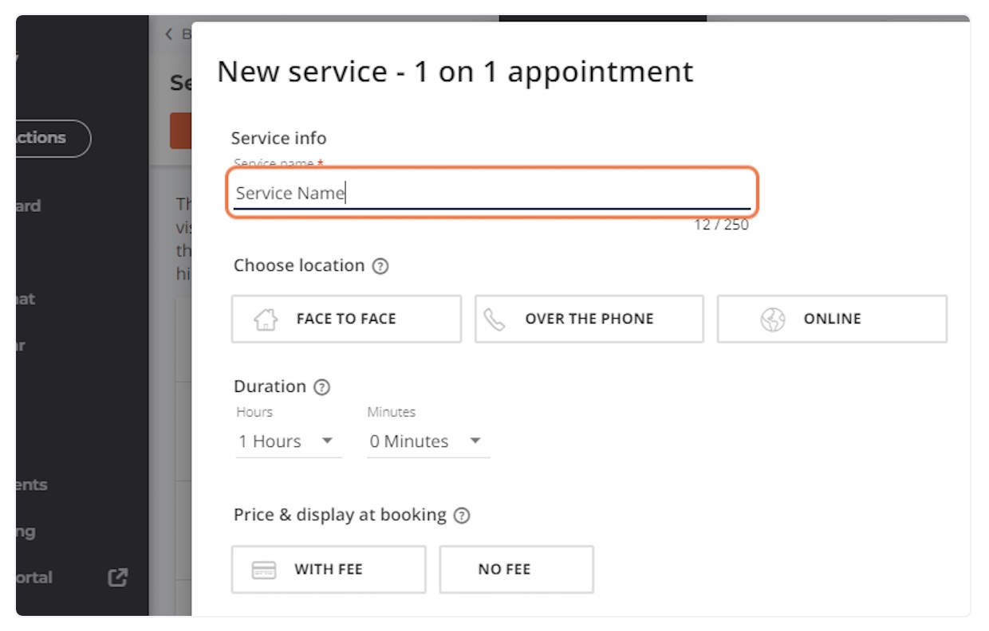
Task: Click the back chevron behind the dialog
Action: pyautogui.click(x=168, y=34)
